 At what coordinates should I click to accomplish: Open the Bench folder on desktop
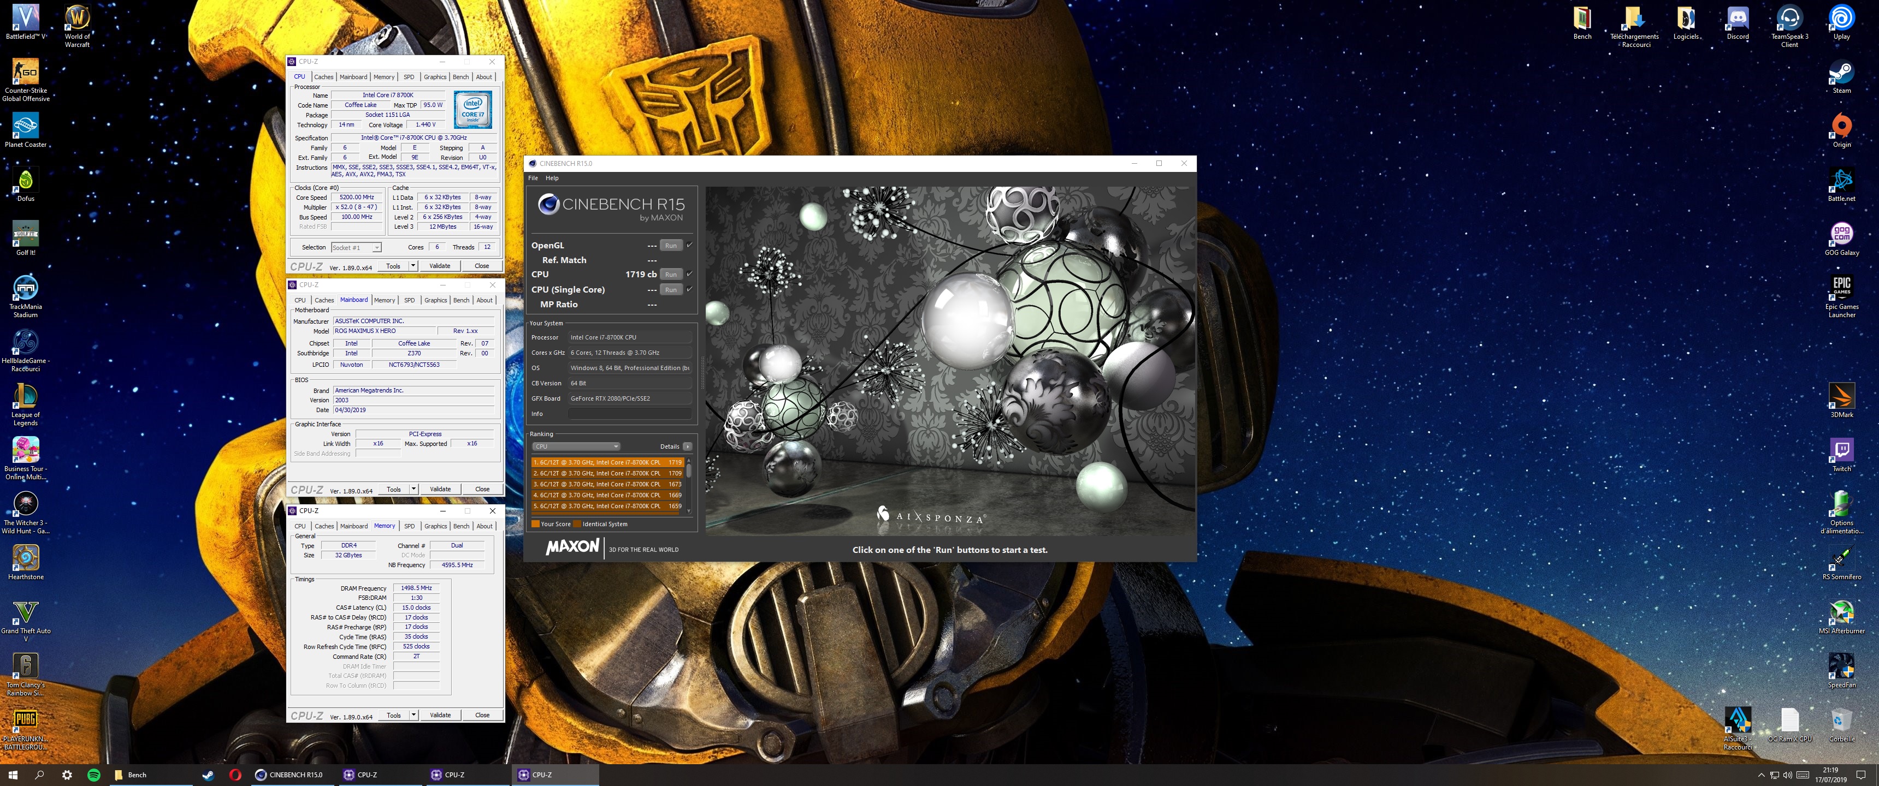[x=1582, y=22]
